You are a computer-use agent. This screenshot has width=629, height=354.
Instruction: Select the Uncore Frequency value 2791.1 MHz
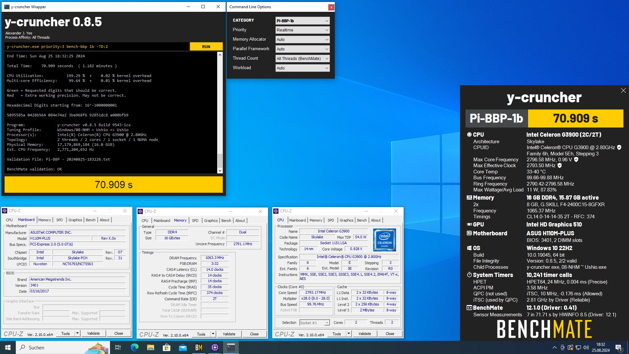243,244
